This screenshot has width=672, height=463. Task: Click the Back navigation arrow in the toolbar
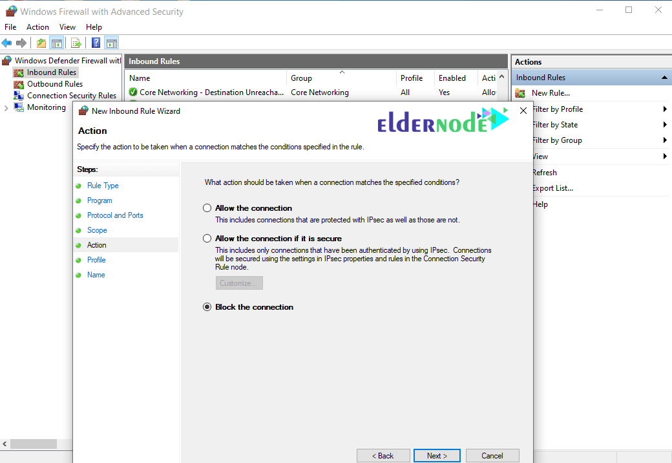click(6, 43)
